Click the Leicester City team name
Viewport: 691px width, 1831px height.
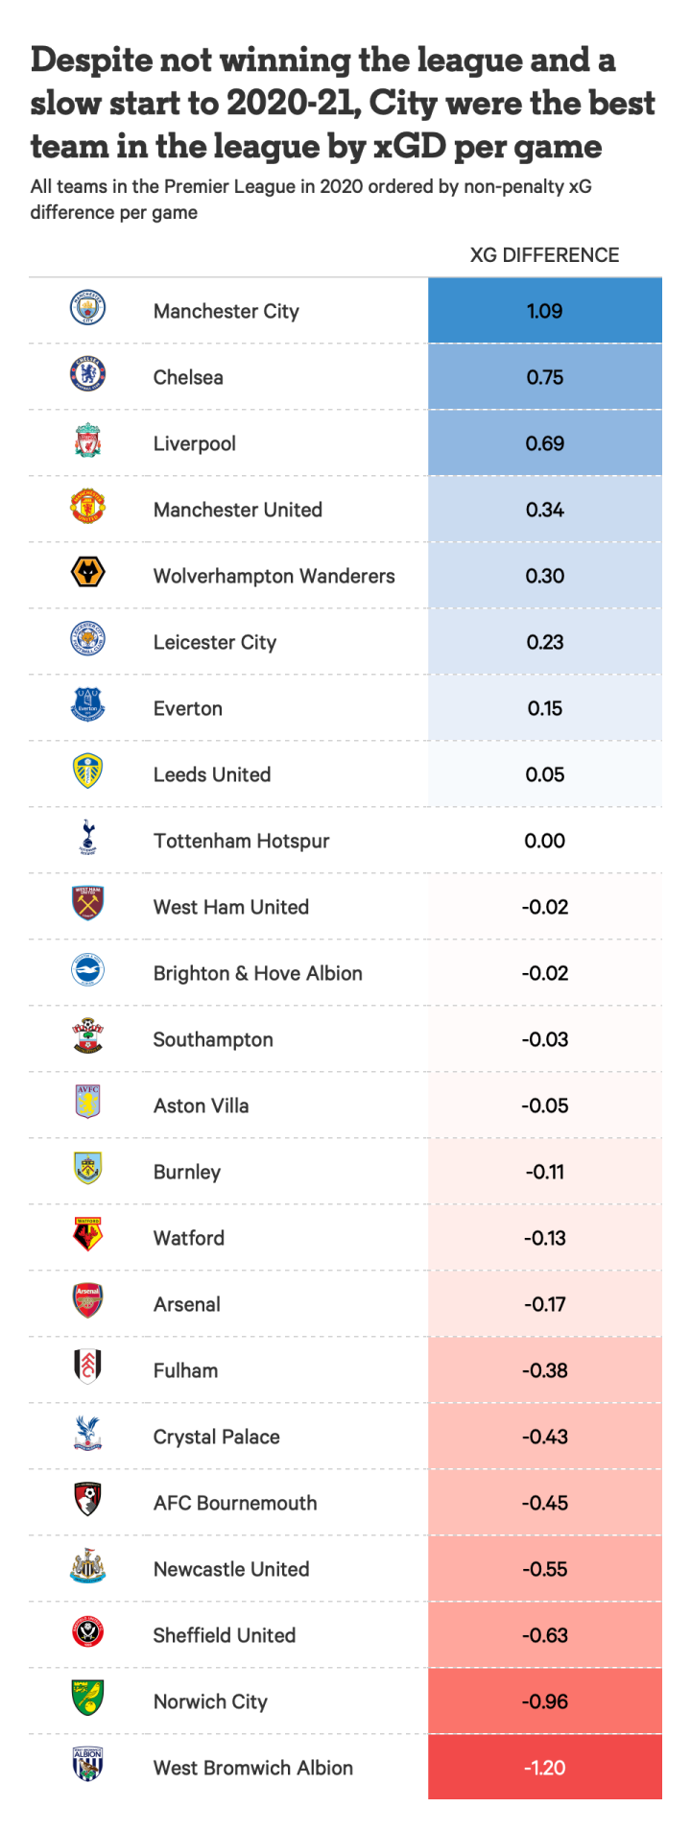click(214, 642)
